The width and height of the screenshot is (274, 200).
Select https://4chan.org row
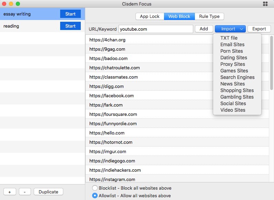pos(177,40)
